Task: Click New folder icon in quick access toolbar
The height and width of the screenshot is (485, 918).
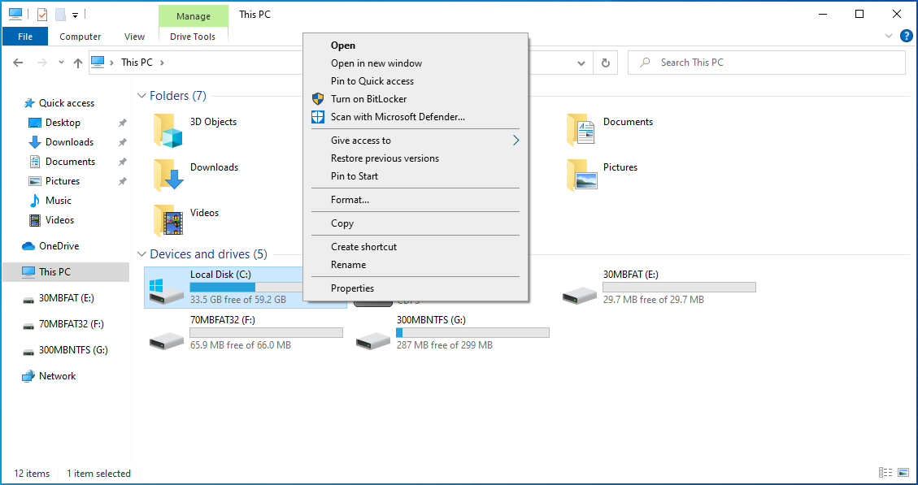Action: click(x=60, y=14)
